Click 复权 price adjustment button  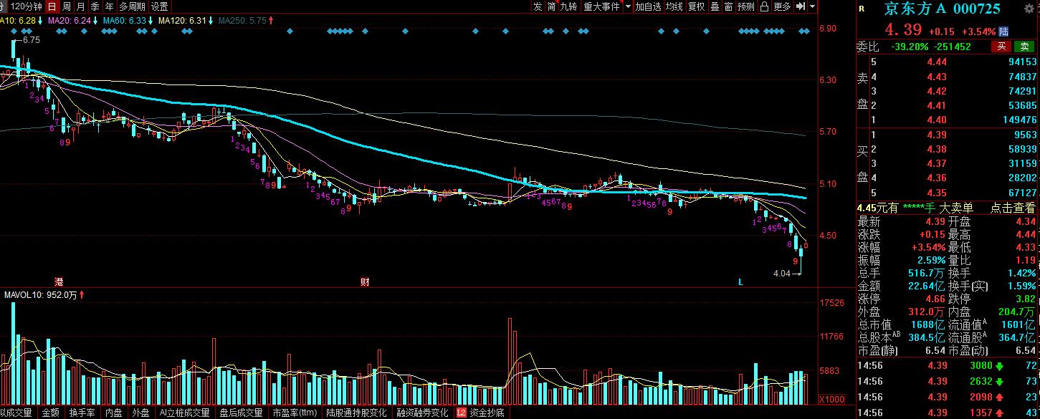(697, 6)
